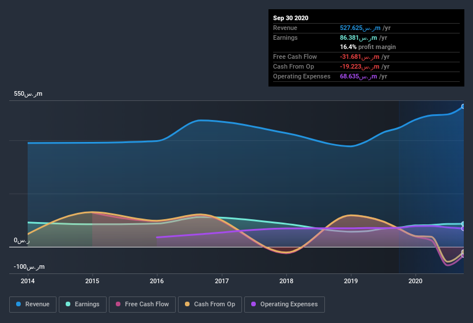Click the 2018 x-axis label
This screenshot has height=323, width=473.
[x=286, y=281]
